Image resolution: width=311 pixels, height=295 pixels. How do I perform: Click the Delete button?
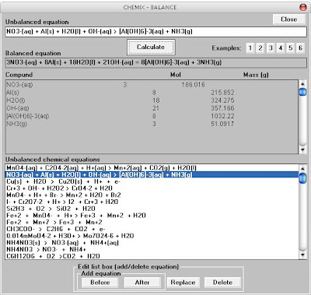[222, 283]
